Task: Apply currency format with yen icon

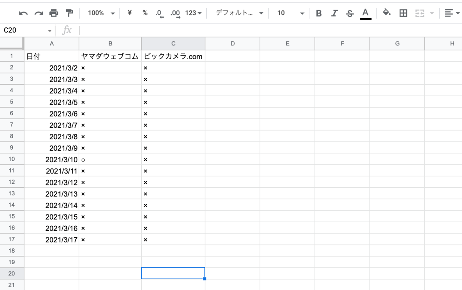Action: (x=129, y=13)
